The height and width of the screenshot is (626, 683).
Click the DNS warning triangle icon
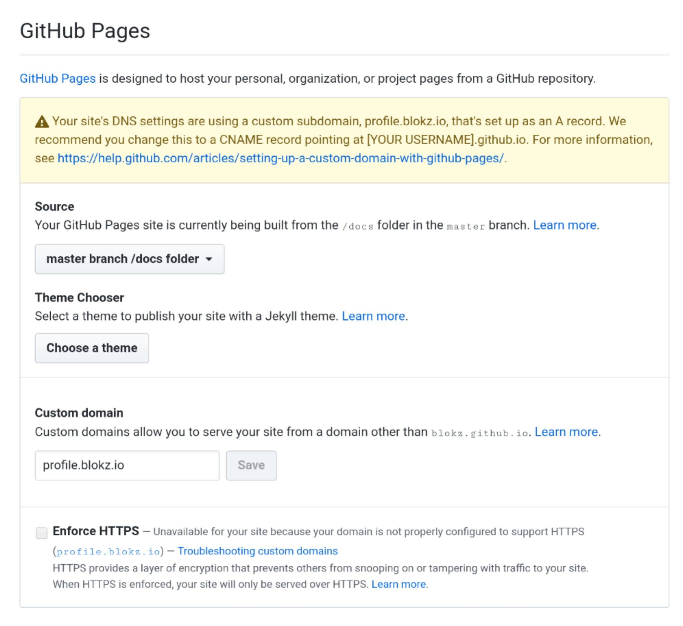click(42, 122)
